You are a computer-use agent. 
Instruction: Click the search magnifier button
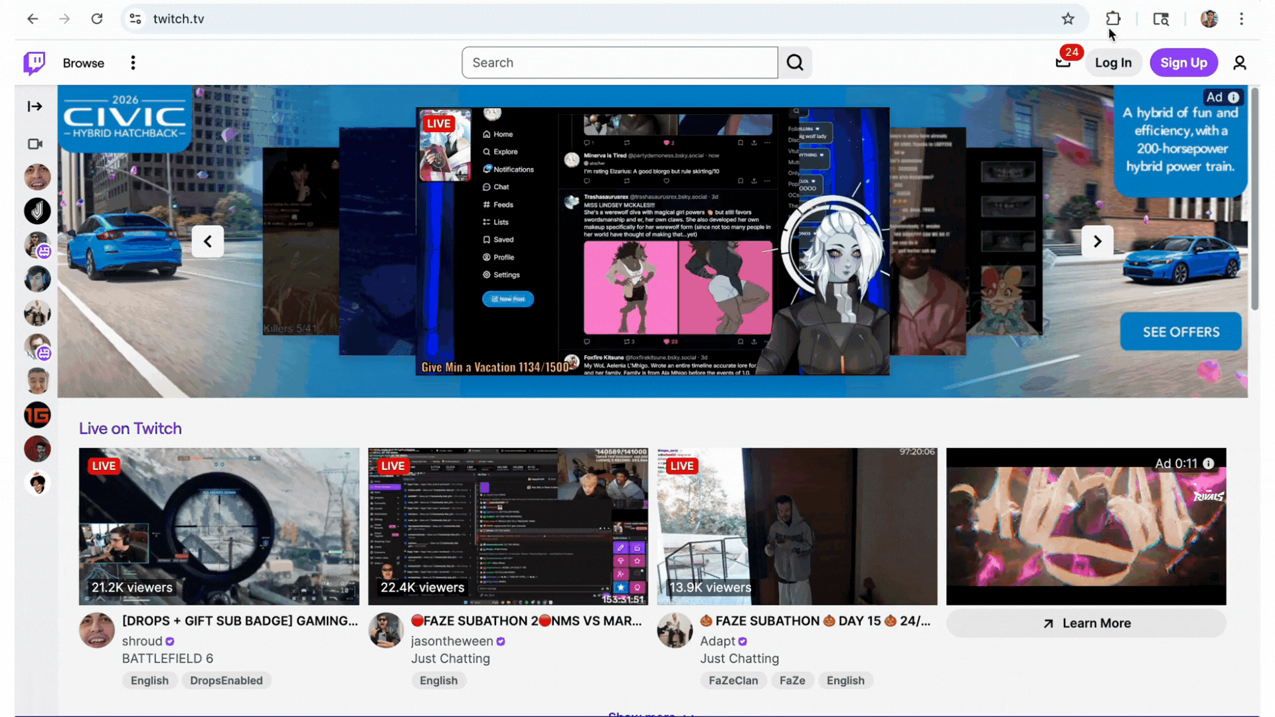(795, 63)
